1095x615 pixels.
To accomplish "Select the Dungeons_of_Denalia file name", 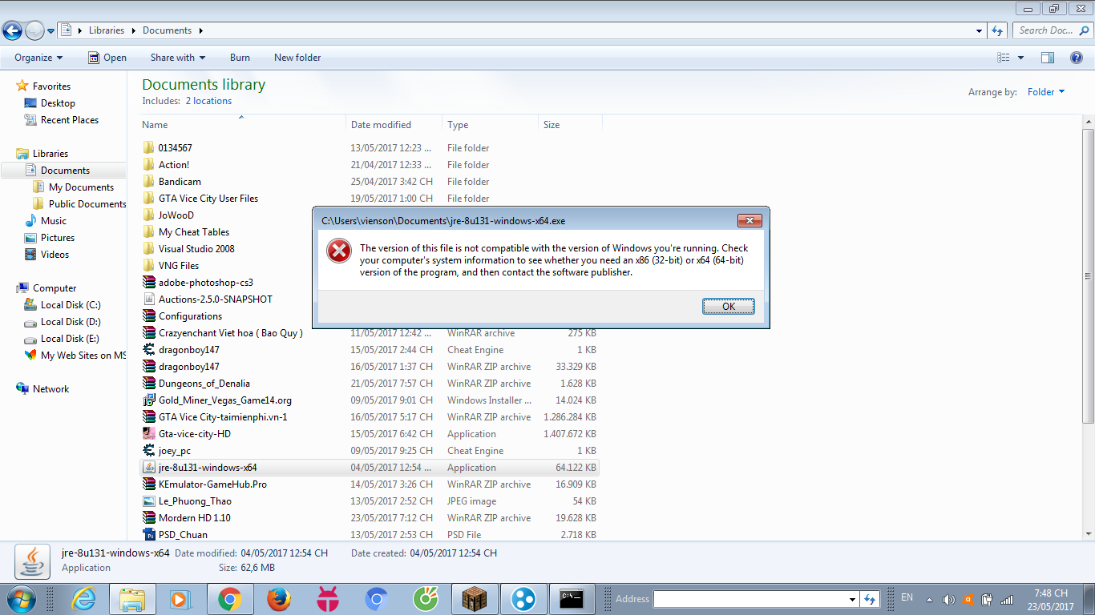I will tap(204, 384).
